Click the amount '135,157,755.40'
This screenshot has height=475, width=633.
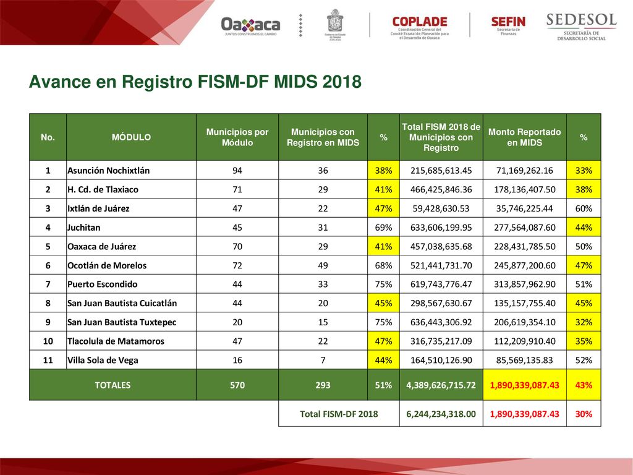[x=524, y=303]
